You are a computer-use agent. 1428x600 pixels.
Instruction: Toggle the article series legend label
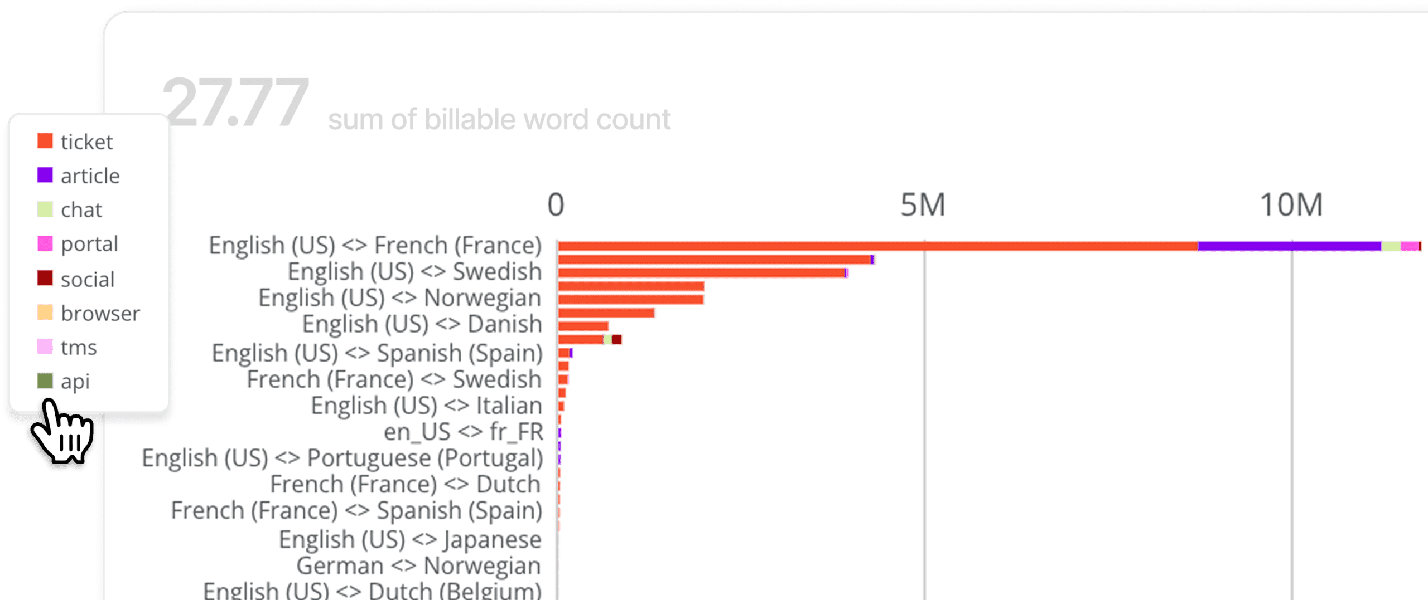[x=90, y=176]
